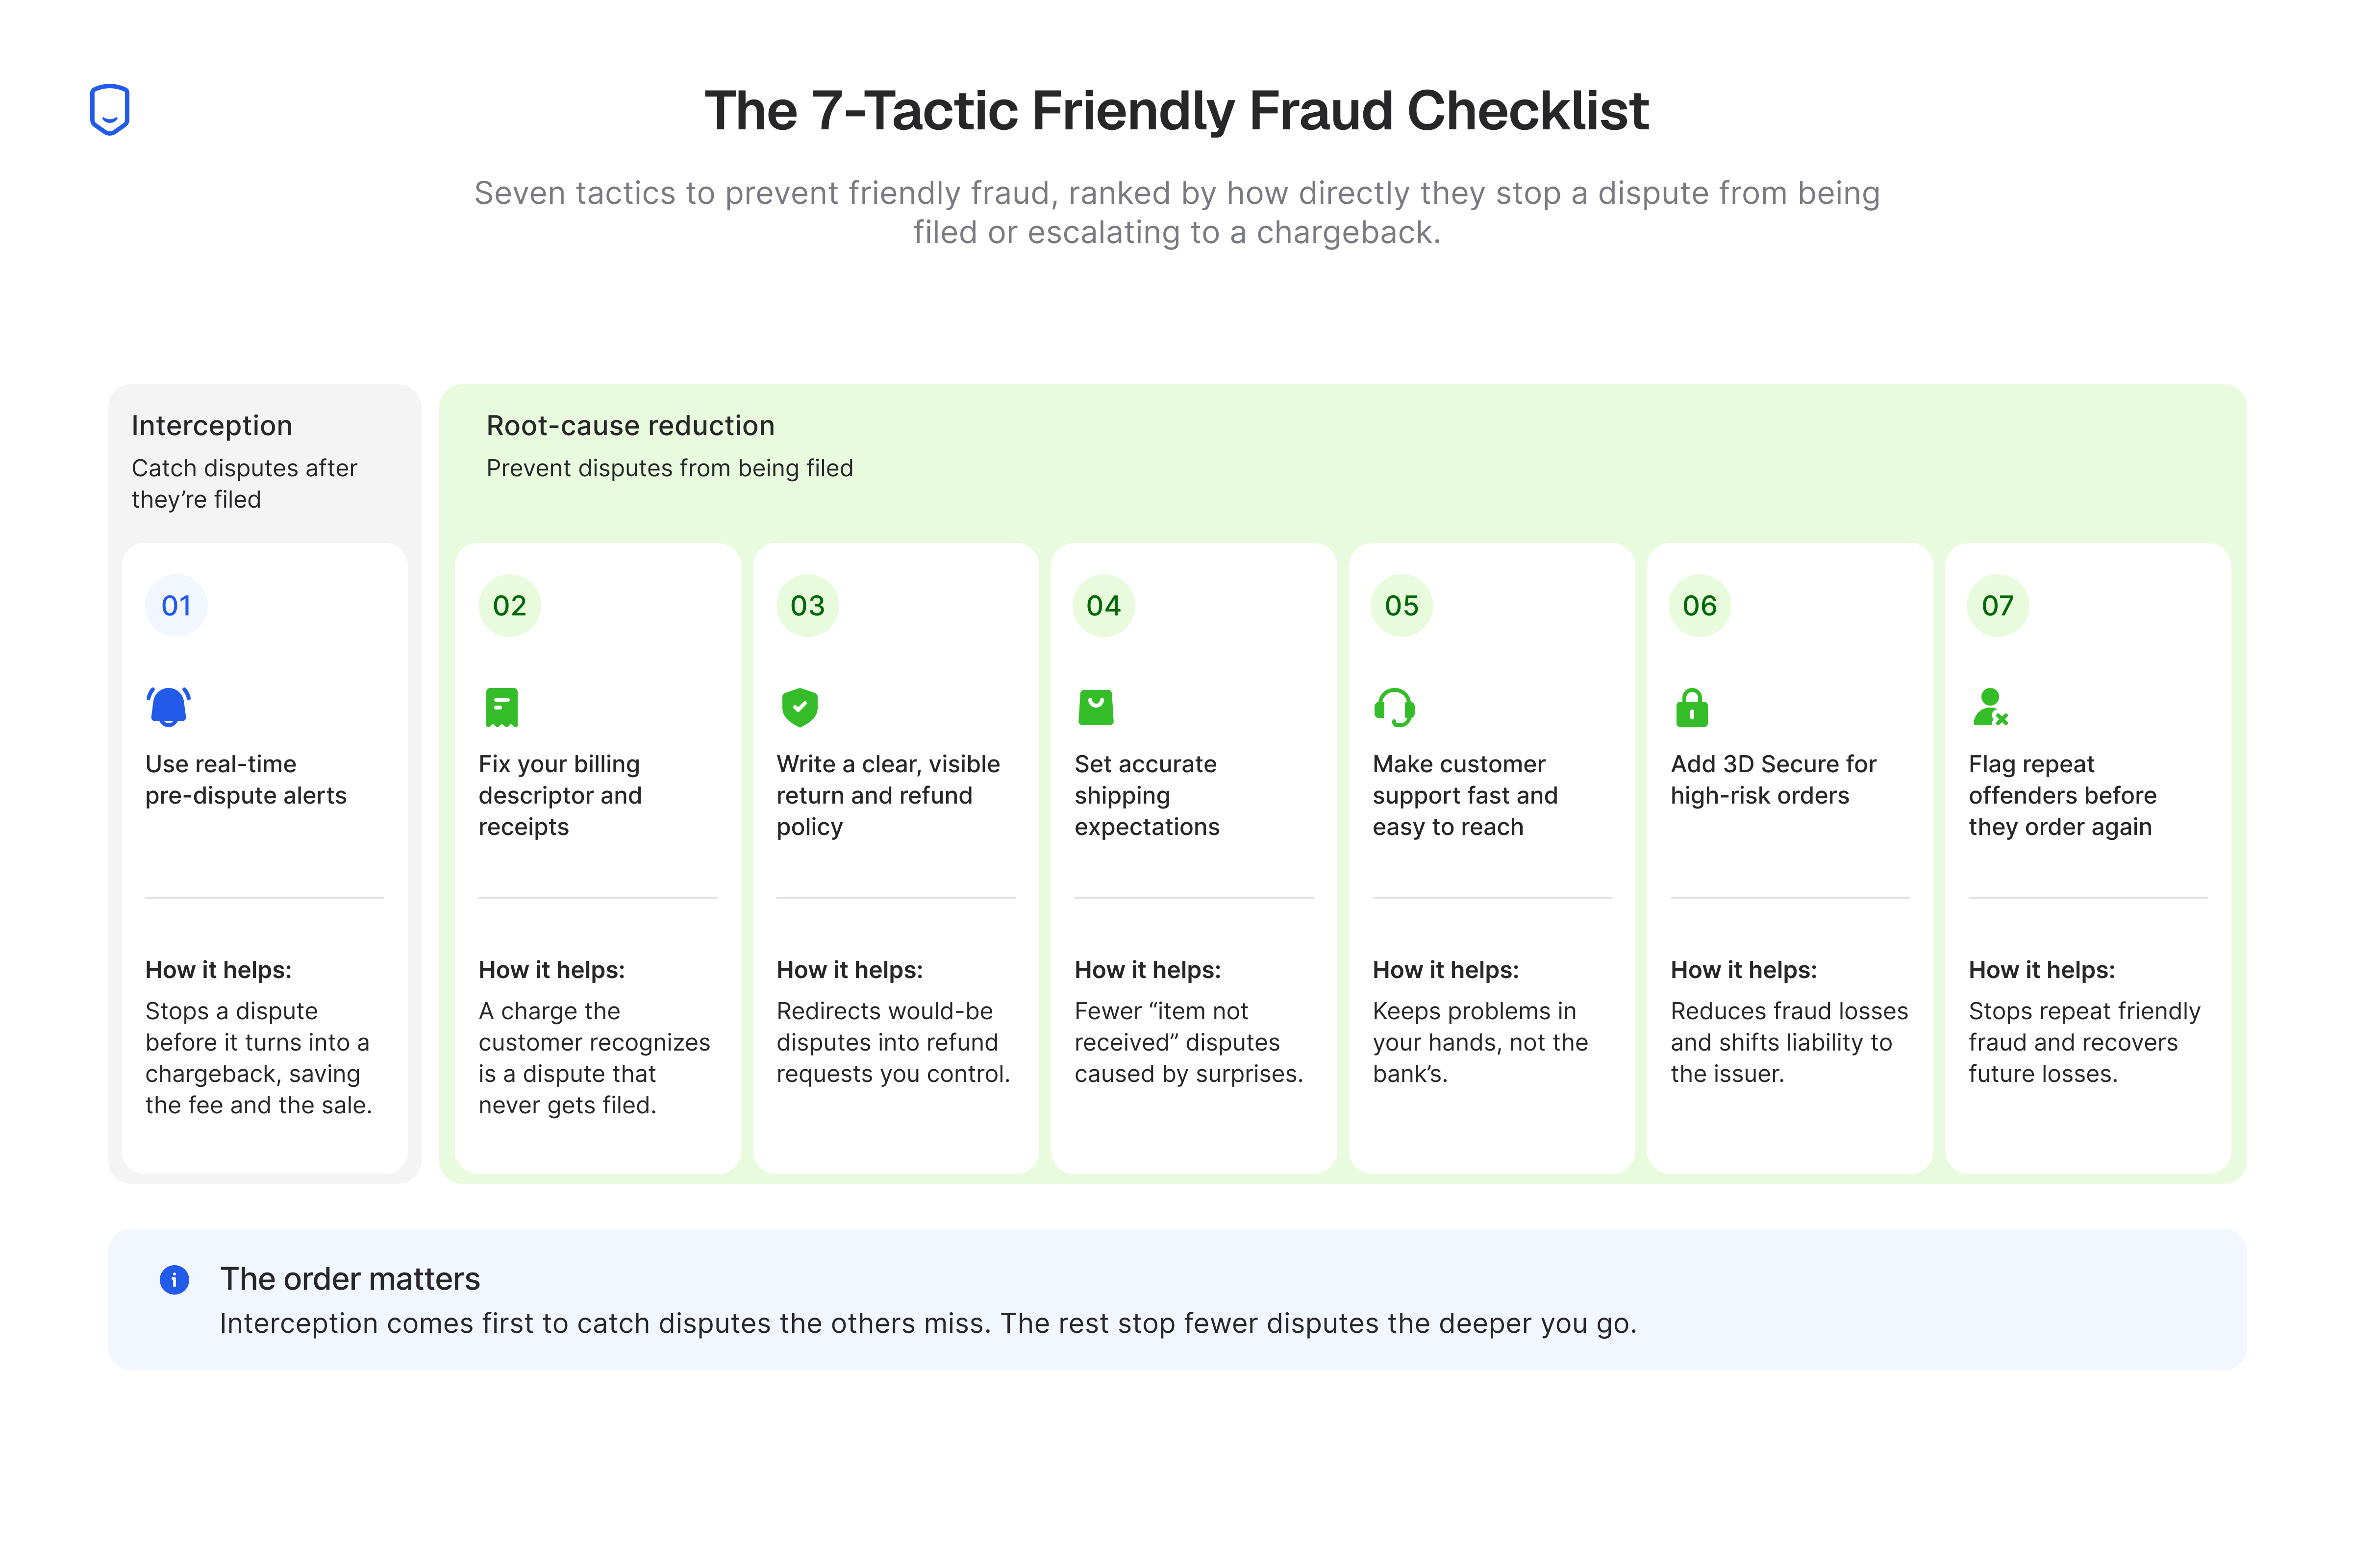2353x1568 pixels.
Task: Click the blue shield logo icon
Action: (110, 109)
